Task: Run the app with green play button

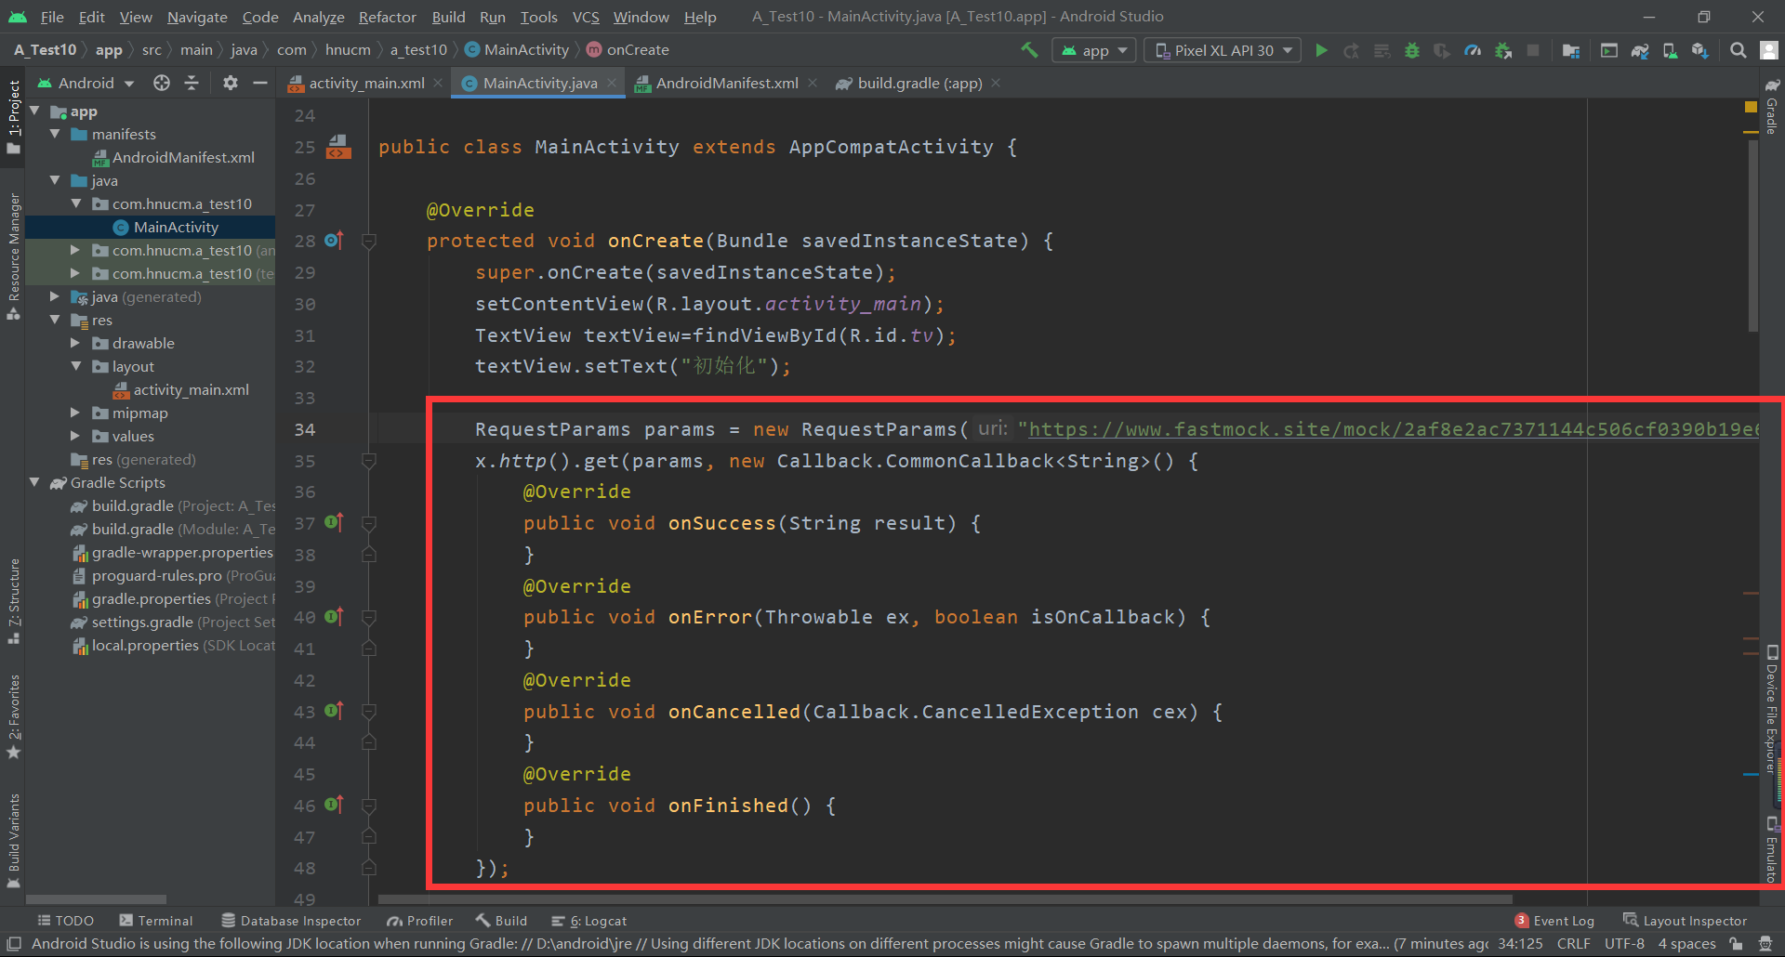Action: tap(1321, 50)
